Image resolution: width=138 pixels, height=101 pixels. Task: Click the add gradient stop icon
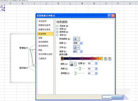click(105, 59)
